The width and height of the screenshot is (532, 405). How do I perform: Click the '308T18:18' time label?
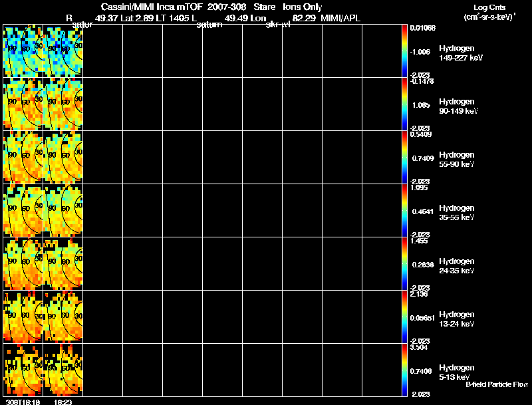click(x=23, y=402)
